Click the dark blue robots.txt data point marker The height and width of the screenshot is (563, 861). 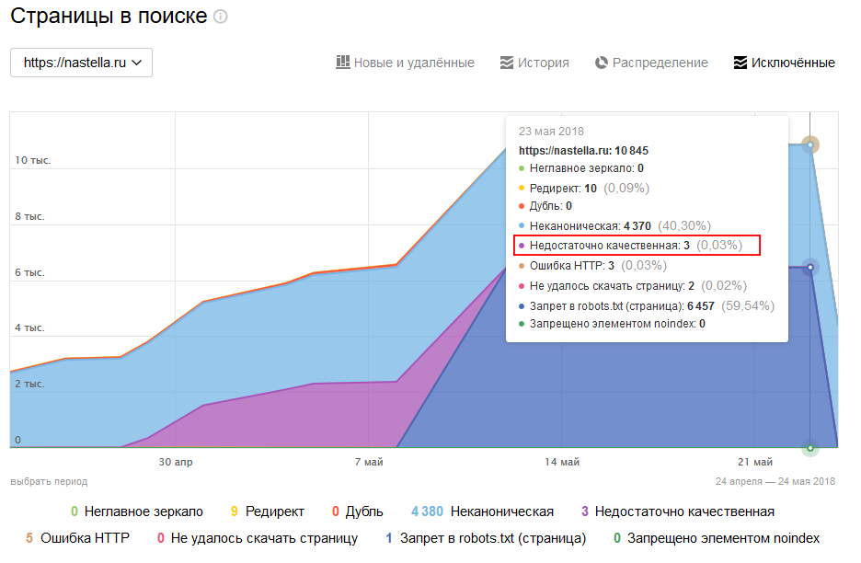pyautogui.click(x=810, y=268)
